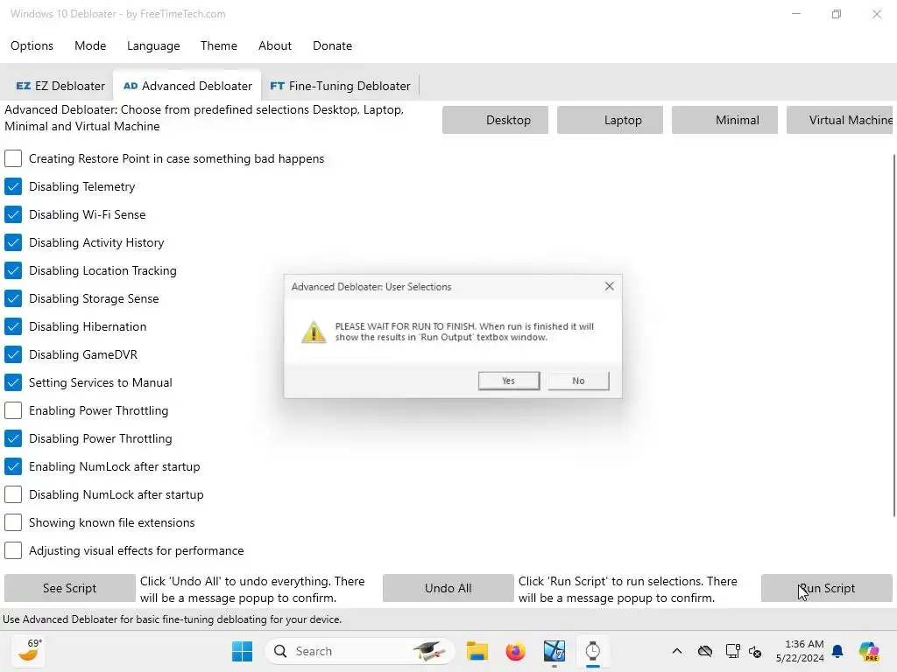Click the cloud sync tray icon
Image resolution: width=897 pixels, height=672 pixels.
pos(705,651)
